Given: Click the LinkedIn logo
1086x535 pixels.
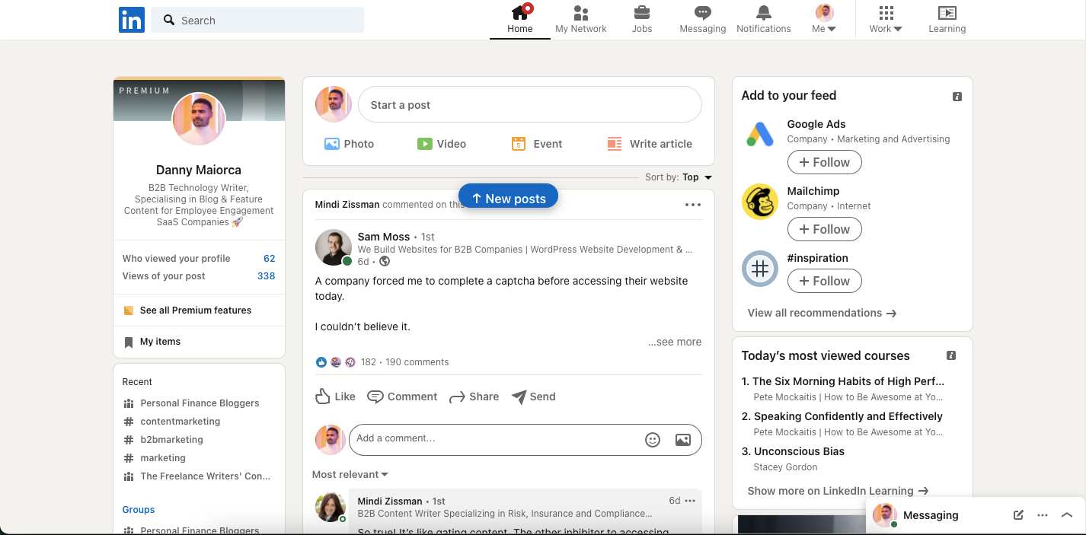Looking at the screenshot, I should (131, 20).
